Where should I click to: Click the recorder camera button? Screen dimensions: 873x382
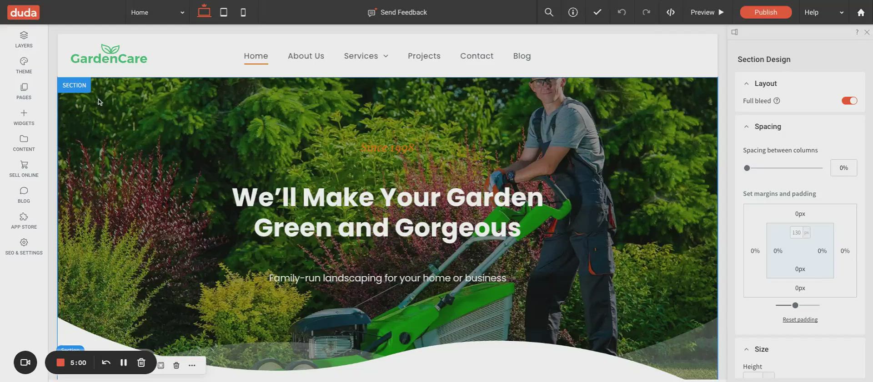pyautogui.click(x=25, y=362)
